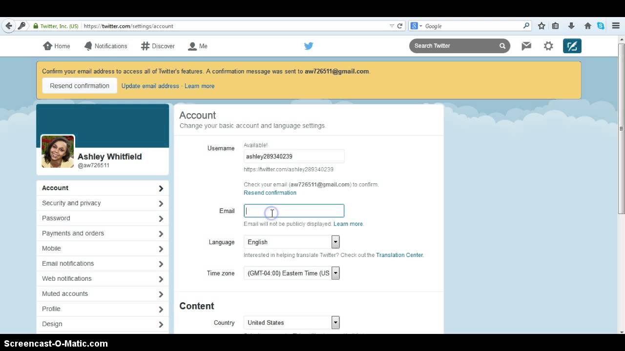Open the URL history dropdown arrow
Image resolution: width=625 pixels, height=351 pixels.
pos(392,26)
